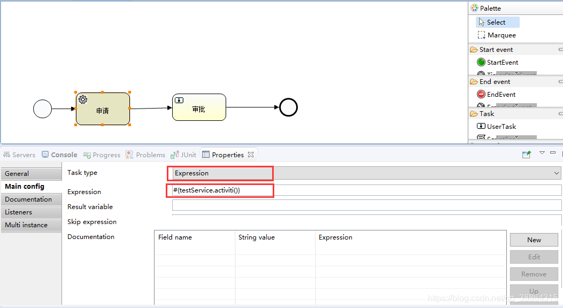Select the start event circle in diagram
This screenshot has width=563, height=308.
tap(42, 109)
